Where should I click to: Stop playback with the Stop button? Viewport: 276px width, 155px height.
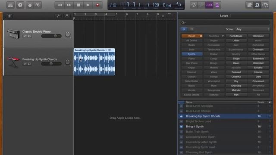78,5
